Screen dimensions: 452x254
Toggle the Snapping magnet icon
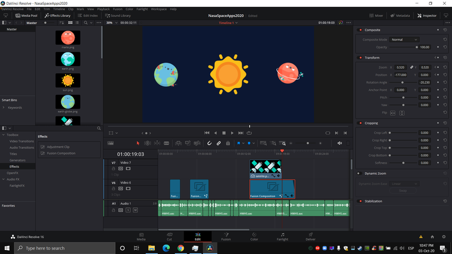point(210,143)
